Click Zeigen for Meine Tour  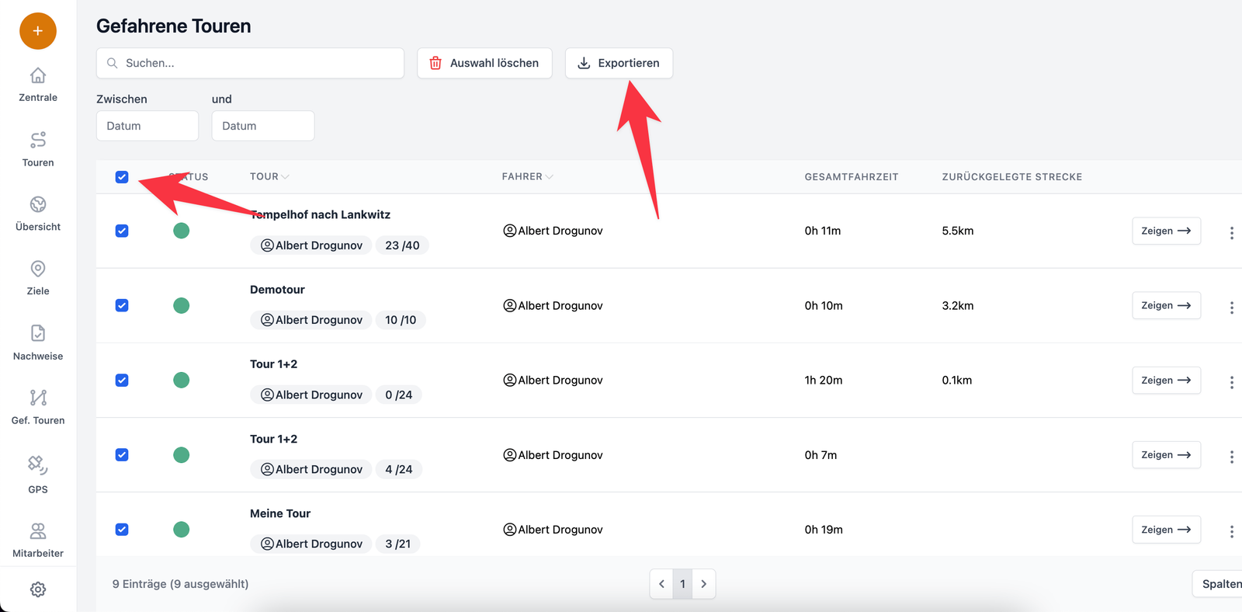[1166, 529]
